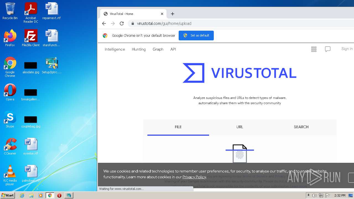The width and height of the screenshot is (354, 199).
Task: Launch Google Chrome desktop shortcut
Action: point(10,67)
